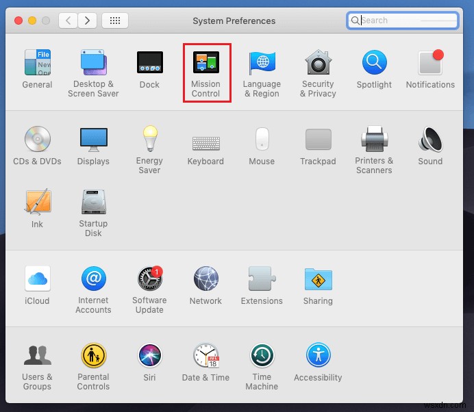Click the Show All grid button

pyautogui.click(x=115, y=21)
